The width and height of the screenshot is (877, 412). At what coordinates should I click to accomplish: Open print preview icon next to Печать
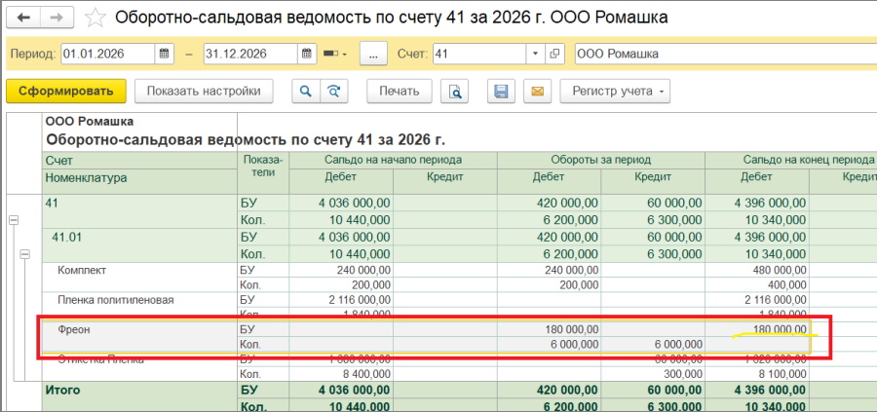(454, 92)
